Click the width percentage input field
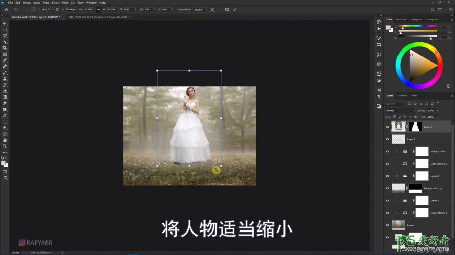The height and width of the screenshot is (255, 455). click(88, 9)
